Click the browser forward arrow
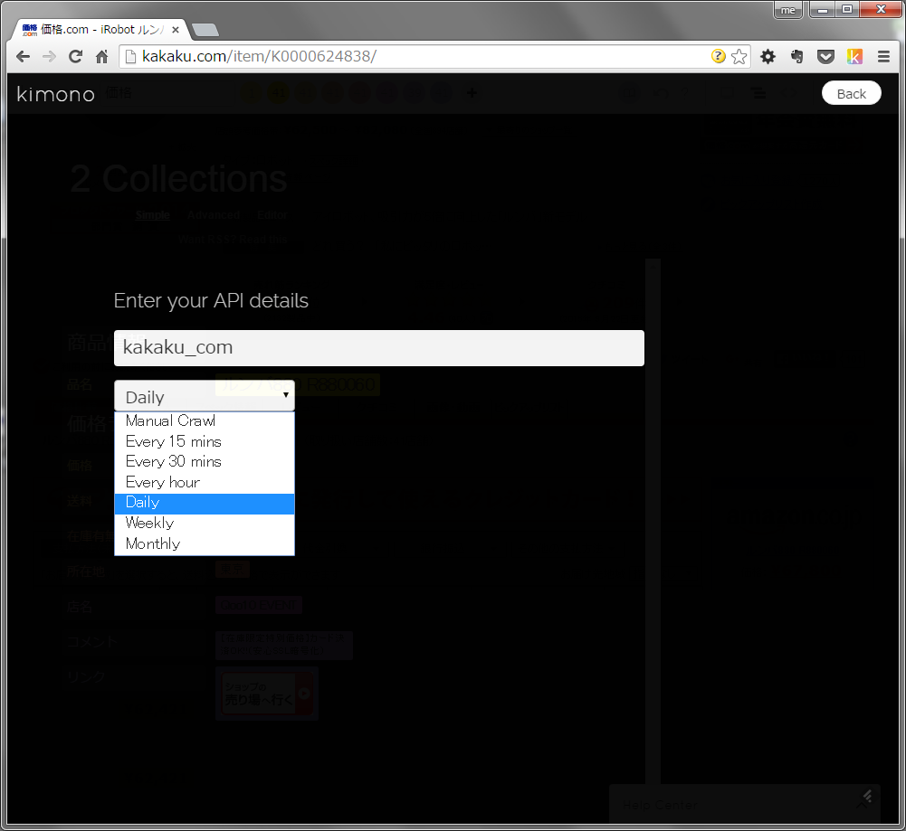 coord(49,57)
